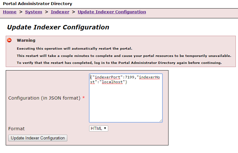Navigate to the Indexer breadcrumb link
The image size is (238, 153).
point(60,12)
